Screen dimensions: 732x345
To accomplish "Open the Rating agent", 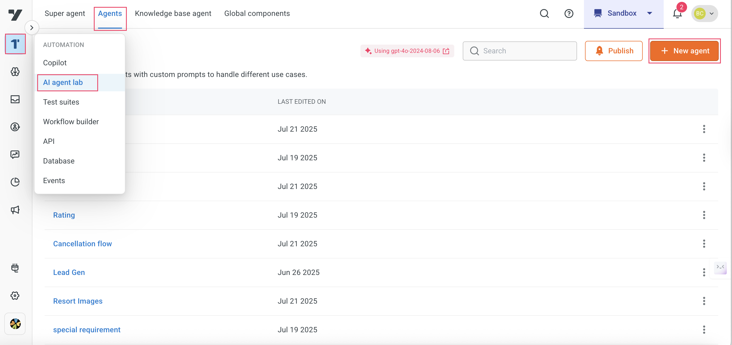I will (64, 215).
